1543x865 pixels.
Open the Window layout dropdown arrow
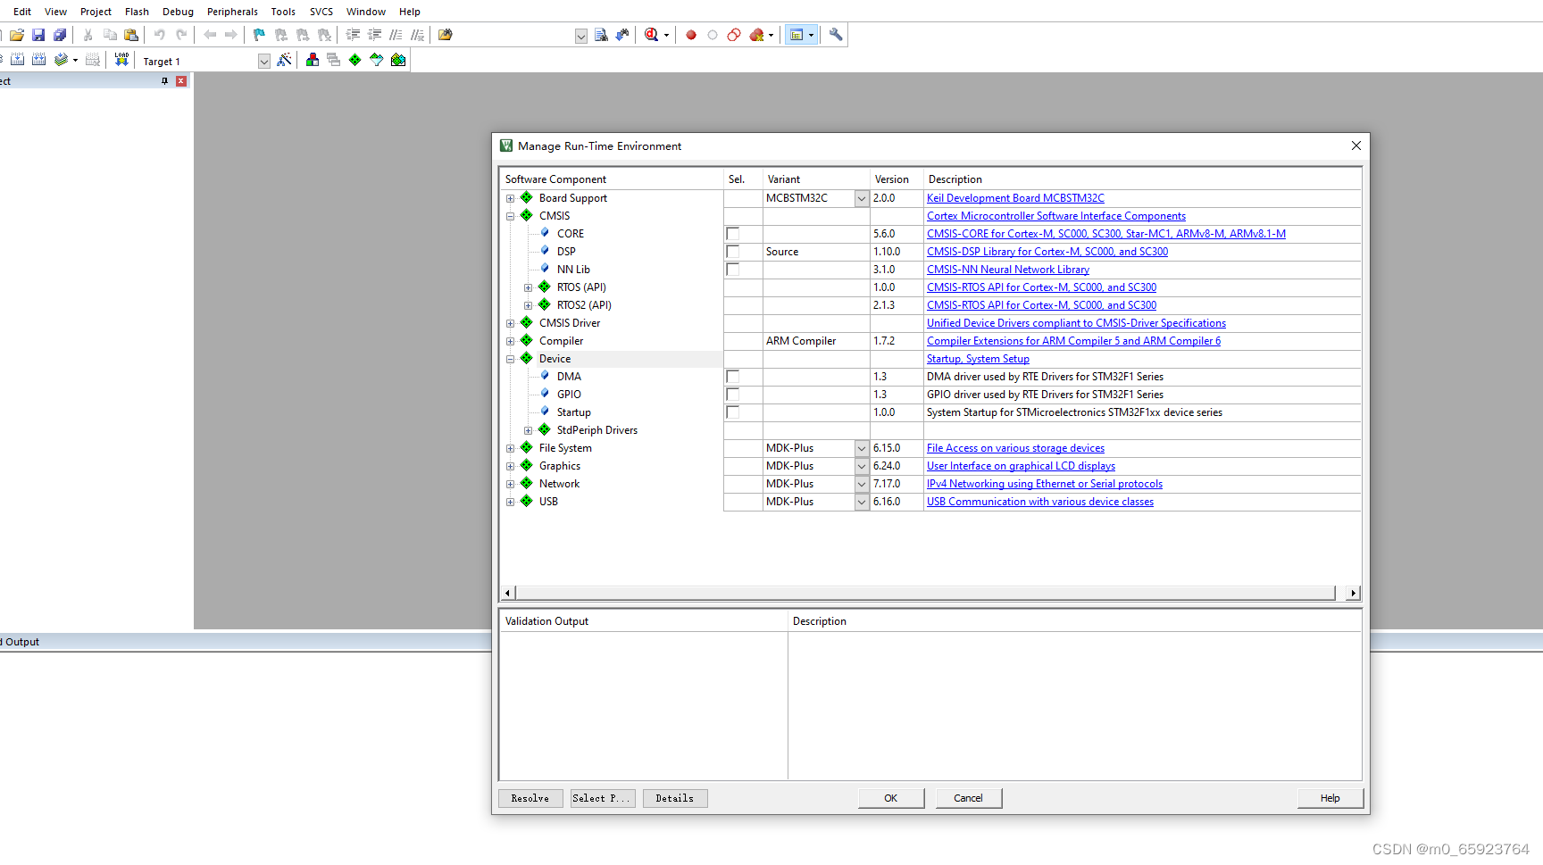(x=811, y=35)
